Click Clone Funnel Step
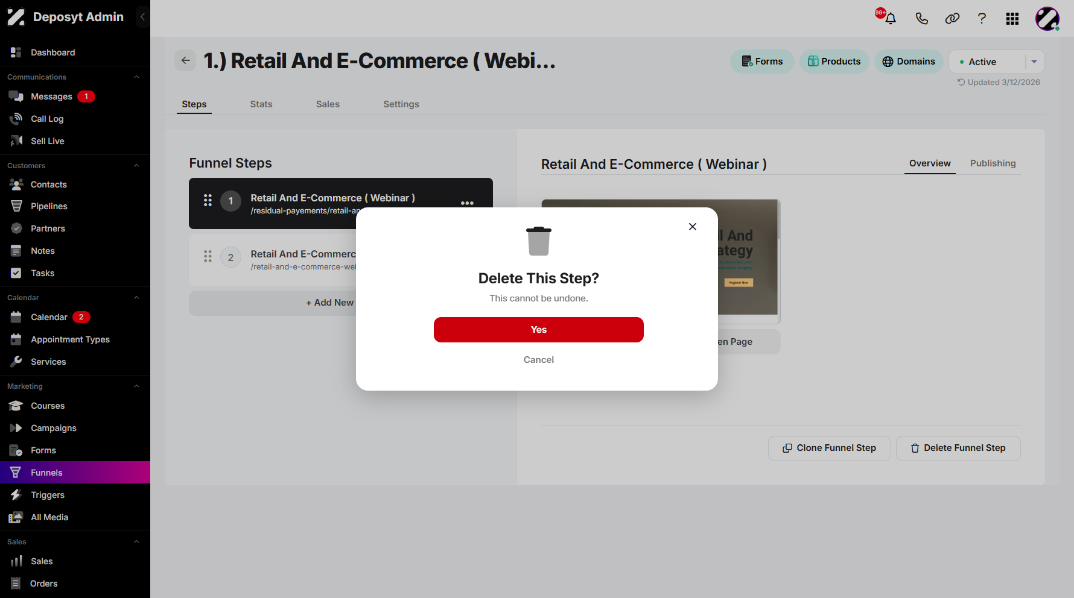This screenshot has width=1074, height=598. [829, 448]
